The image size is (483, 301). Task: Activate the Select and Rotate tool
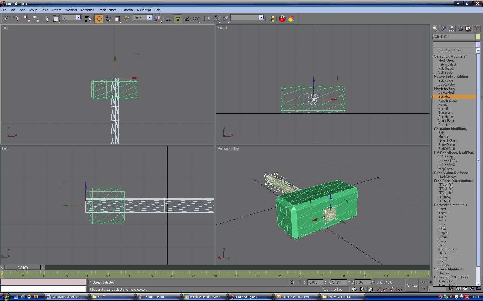coord(108,19)
